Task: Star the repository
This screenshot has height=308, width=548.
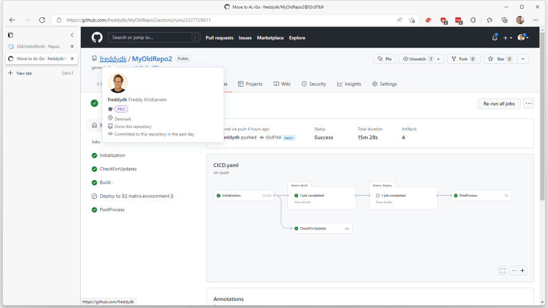Action: click(x=500, y=59)
